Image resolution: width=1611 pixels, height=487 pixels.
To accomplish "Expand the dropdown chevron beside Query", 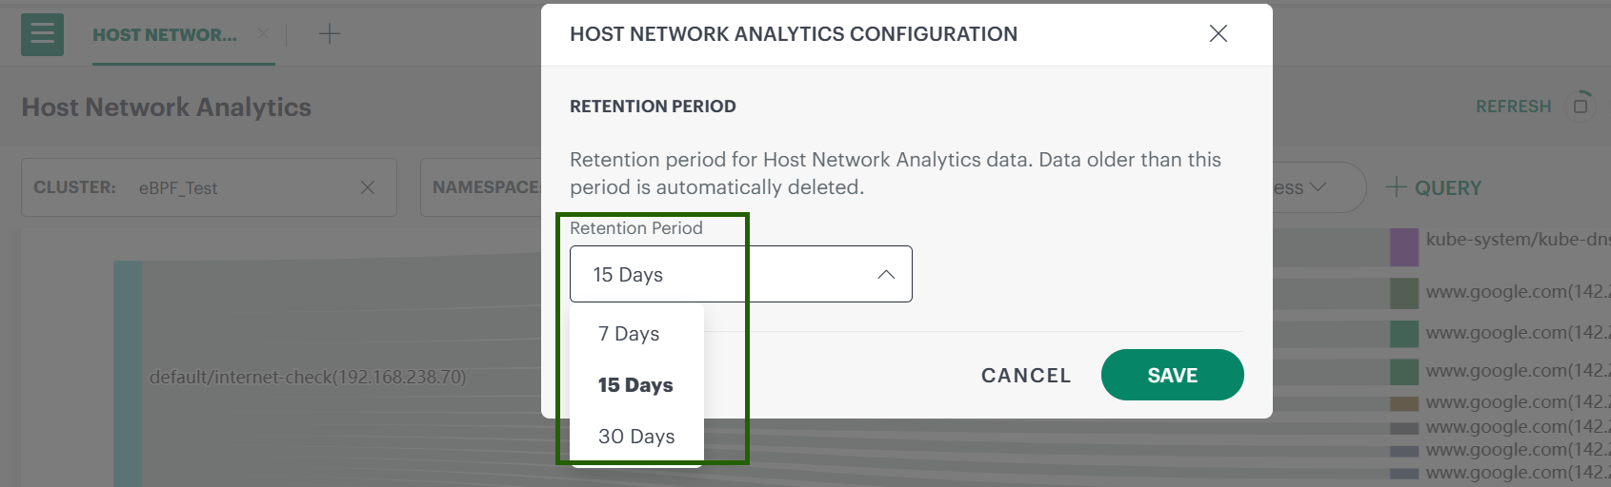I will [x=1318, y=187].
